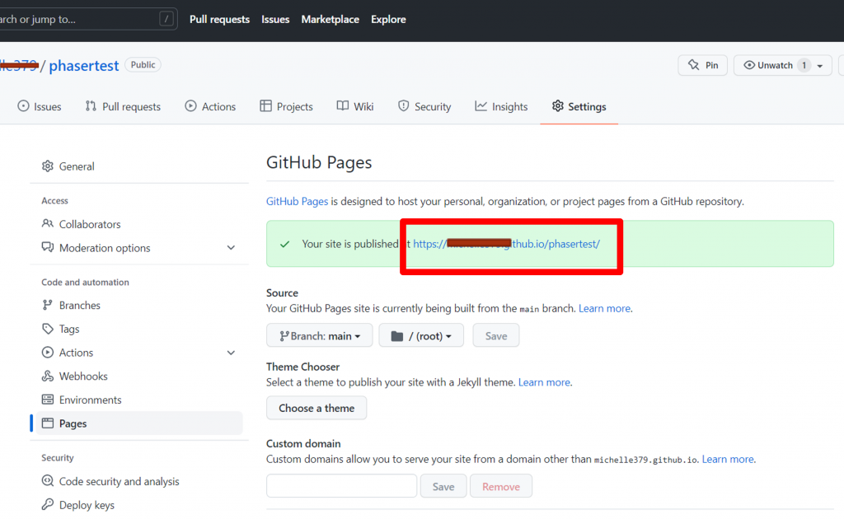Click the shield search icon beside Code security
The height and width of the screenshot is (519, 844).
point(48,481)
